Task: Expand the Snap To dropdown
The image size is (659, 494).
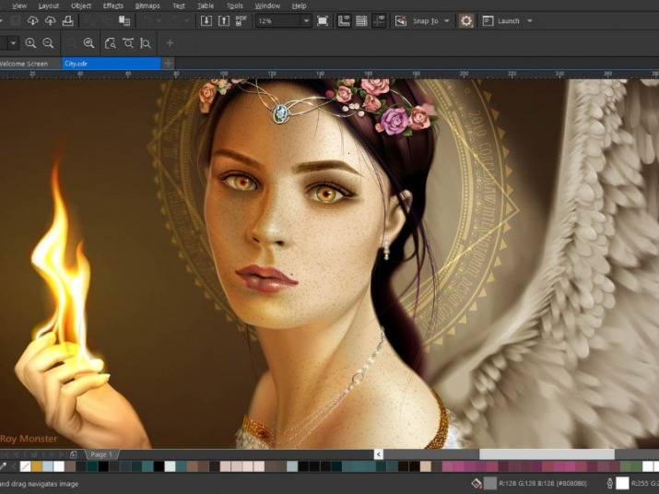Action: (447, 21)
